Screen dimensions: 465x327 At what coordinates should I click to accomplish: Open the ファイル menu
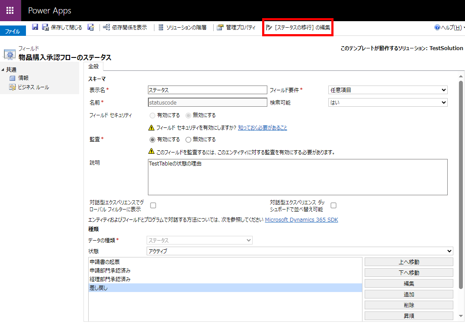point(13,31)
